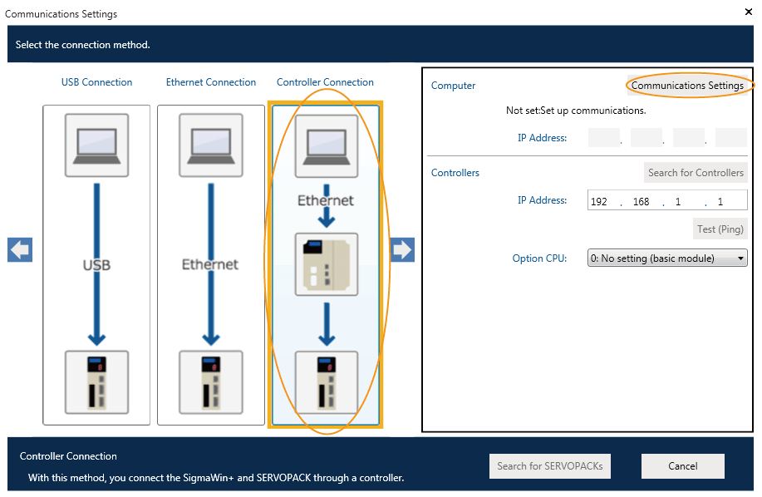Click the SERVOPACK icon under USB Connection

click(96, 381)
